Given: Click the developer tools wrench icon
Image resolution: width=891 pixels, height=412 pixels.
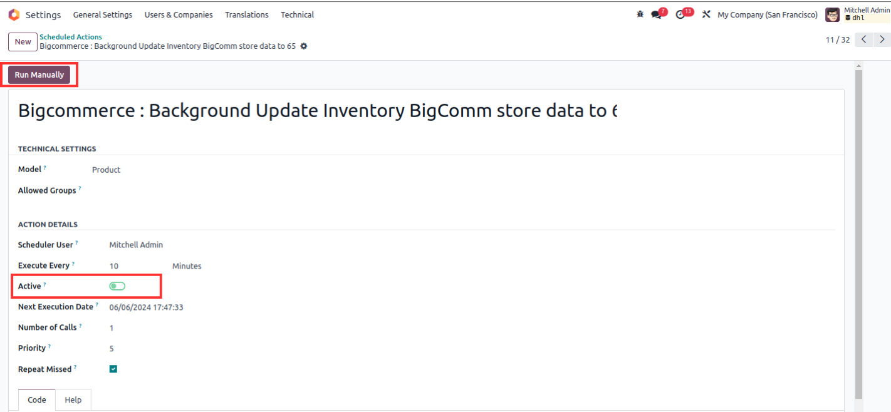Looking at the screenshot, I should pos(706,14).
